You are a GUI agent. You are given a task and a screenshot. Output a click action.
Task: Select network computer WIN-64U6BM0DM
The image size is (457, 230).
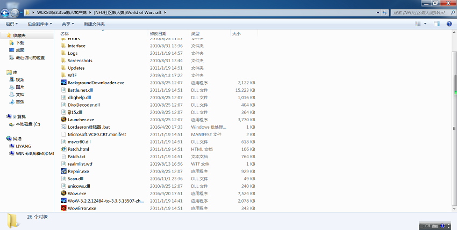(35, 153)
